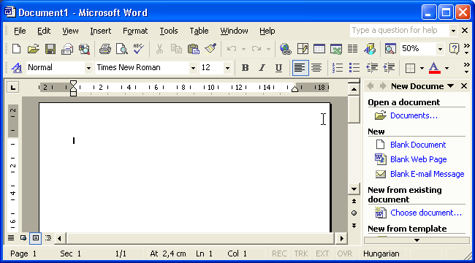Run Spelling and Grammar check icon
The width and height of the screenshot is (475, 263).
(138, 48)
